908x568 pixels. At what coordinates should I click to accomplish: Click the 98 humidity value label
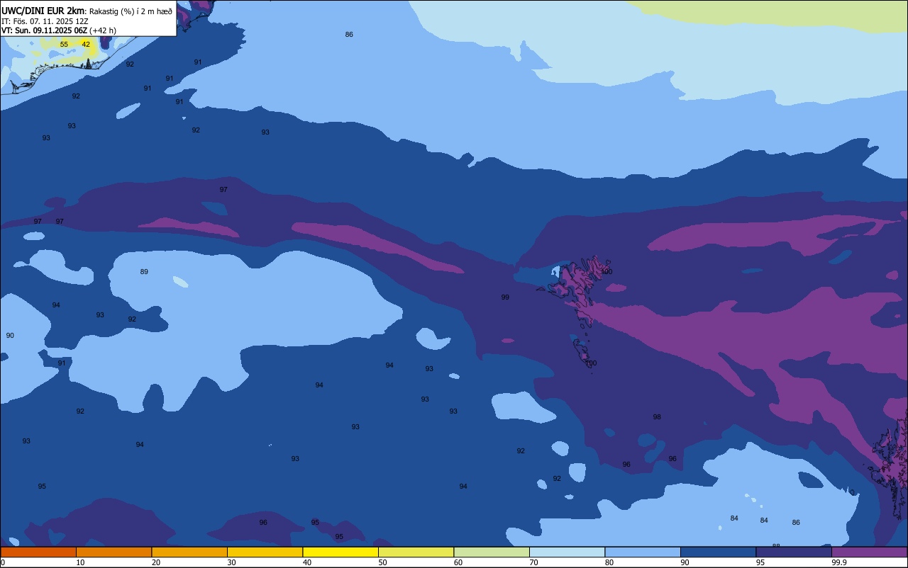coord(657,417)
